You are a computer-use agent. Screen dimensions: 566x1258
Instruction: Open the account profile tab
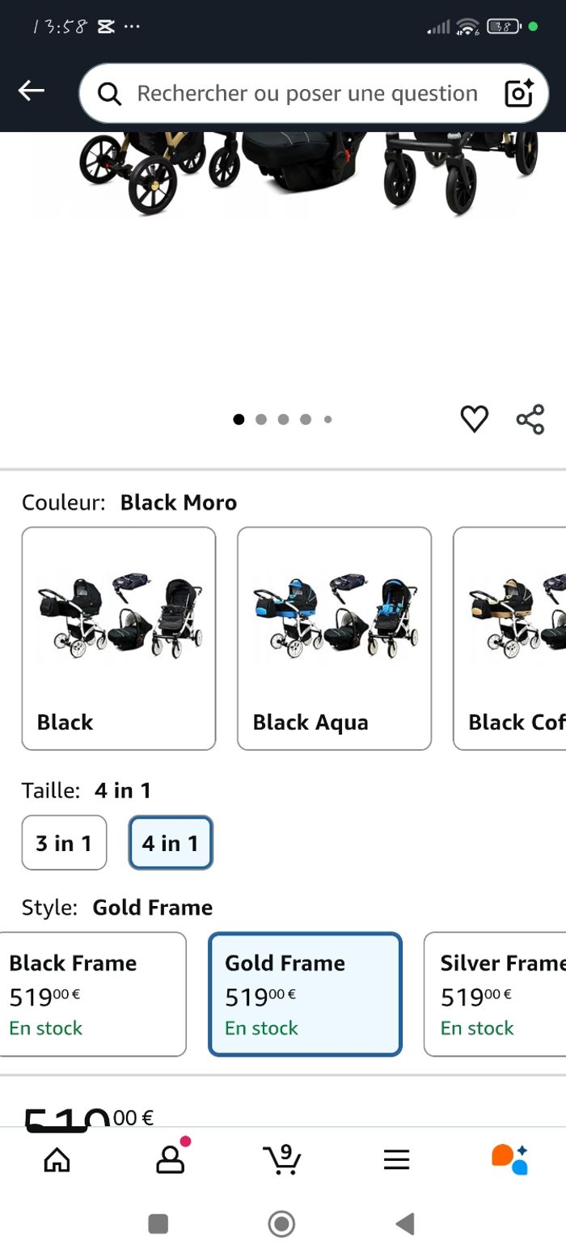pyautogui.click(x=170, y=1160)
